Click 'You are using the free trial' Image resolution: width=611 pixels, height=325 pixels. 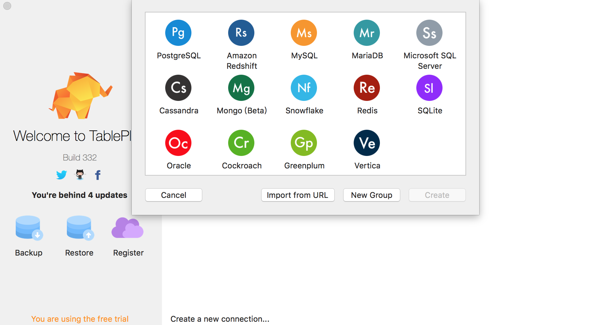[x=80, y=319]
